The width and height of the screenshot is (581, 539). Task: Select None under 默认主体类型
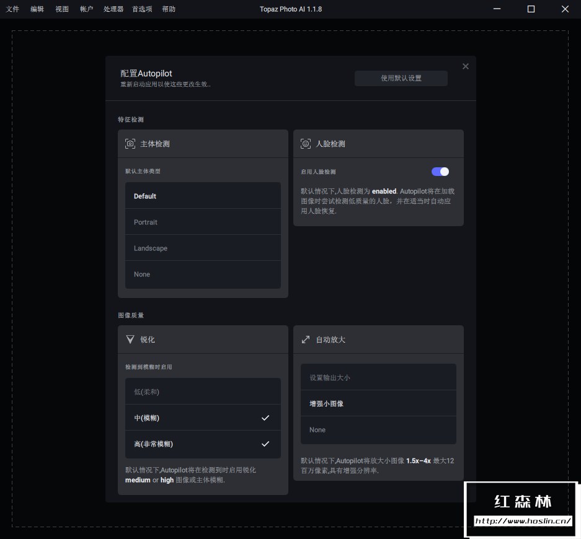click(x=203, y=274)
